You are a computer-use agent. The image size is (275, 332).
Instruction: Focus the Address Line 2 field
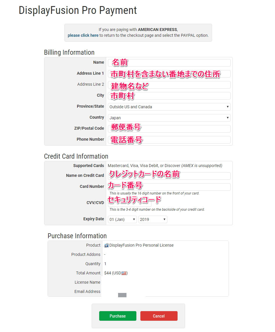click(169, 85)
